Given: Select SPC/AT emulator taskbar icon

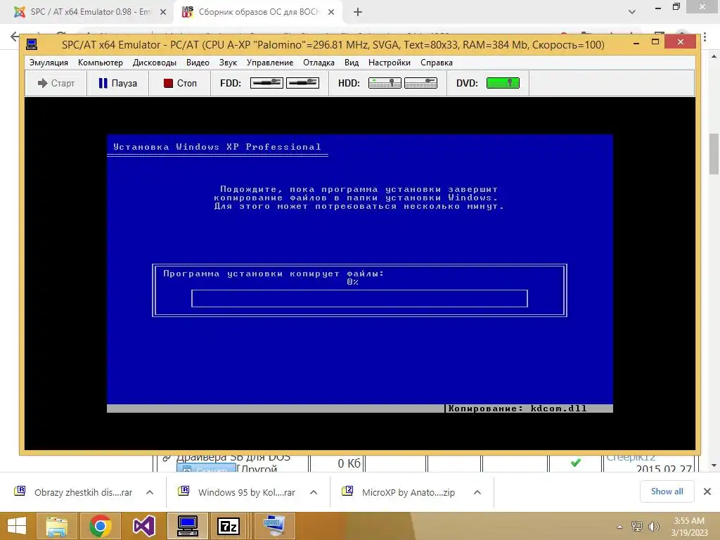Looking at the screenshot, I should click(188, 526).
